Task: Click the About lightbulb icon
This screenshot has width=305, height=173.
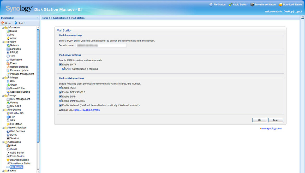Action: [8, 38]
